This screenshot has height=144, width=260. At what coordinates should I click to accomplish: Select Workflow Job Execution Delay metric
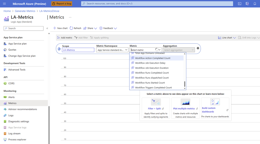pos(156,63)
